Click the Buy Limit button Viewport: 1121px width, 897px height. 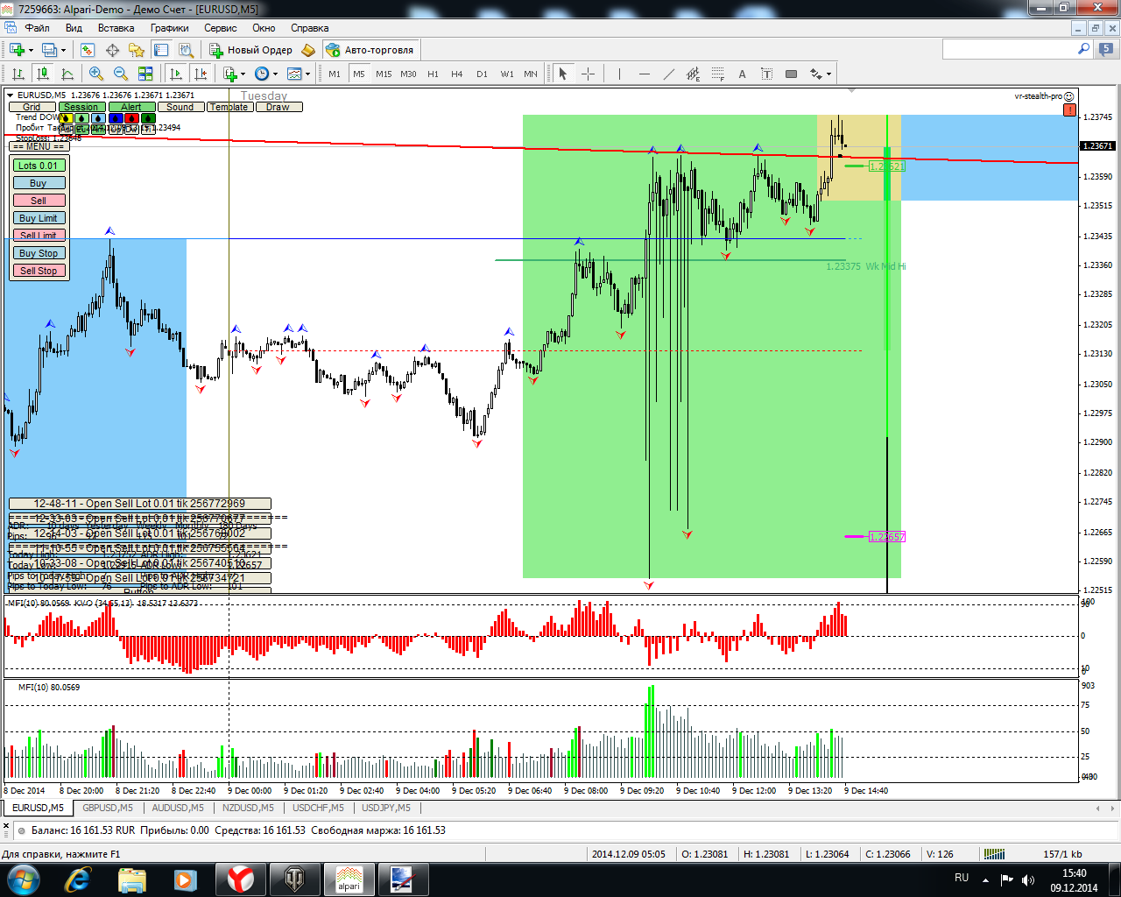click(39, 218)
